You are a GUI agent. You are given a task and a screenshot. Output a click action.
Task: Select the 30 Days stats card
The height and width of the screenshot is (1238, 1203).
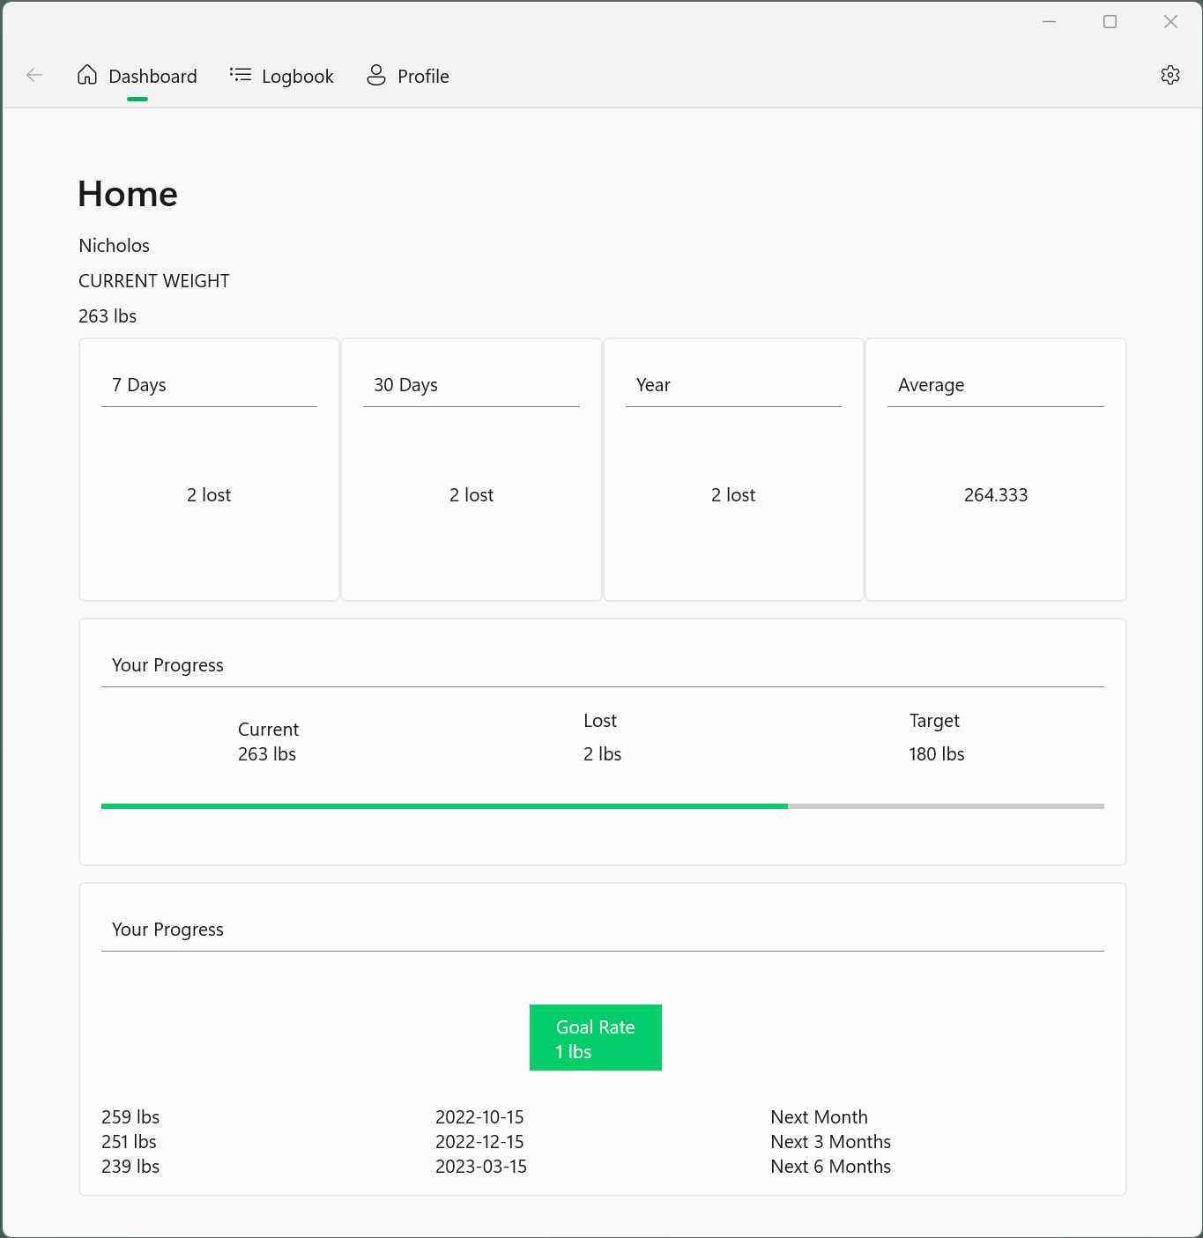471,469
